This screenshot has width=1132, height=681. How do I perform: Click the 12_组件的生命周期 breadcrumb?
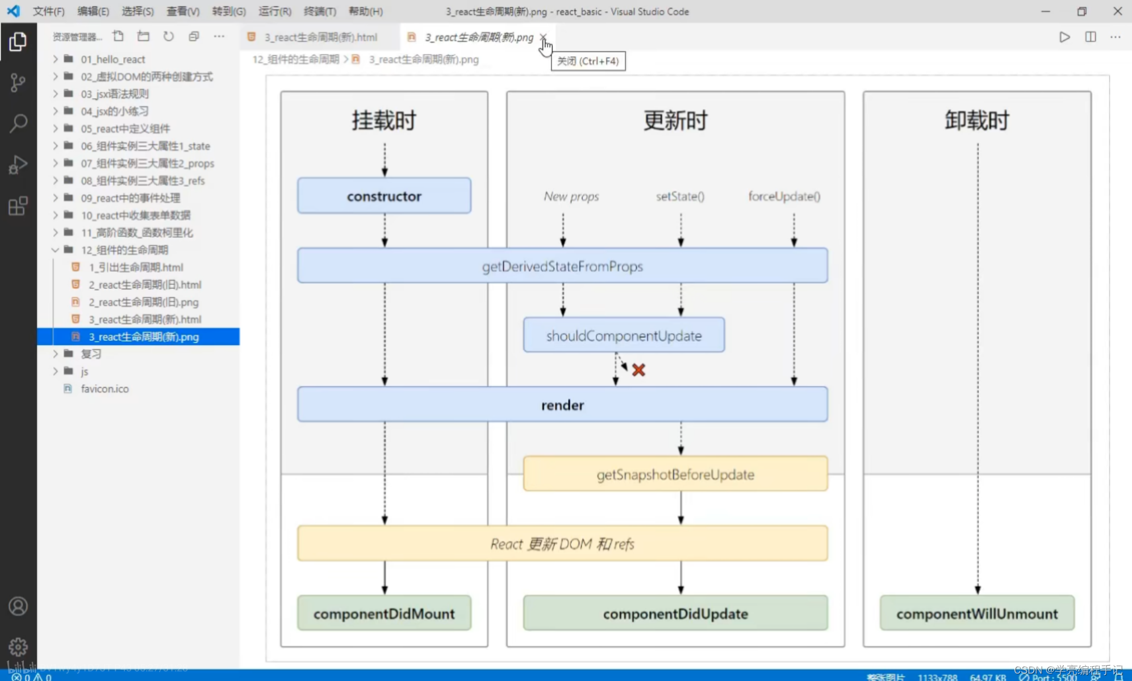tap(295, 60)
